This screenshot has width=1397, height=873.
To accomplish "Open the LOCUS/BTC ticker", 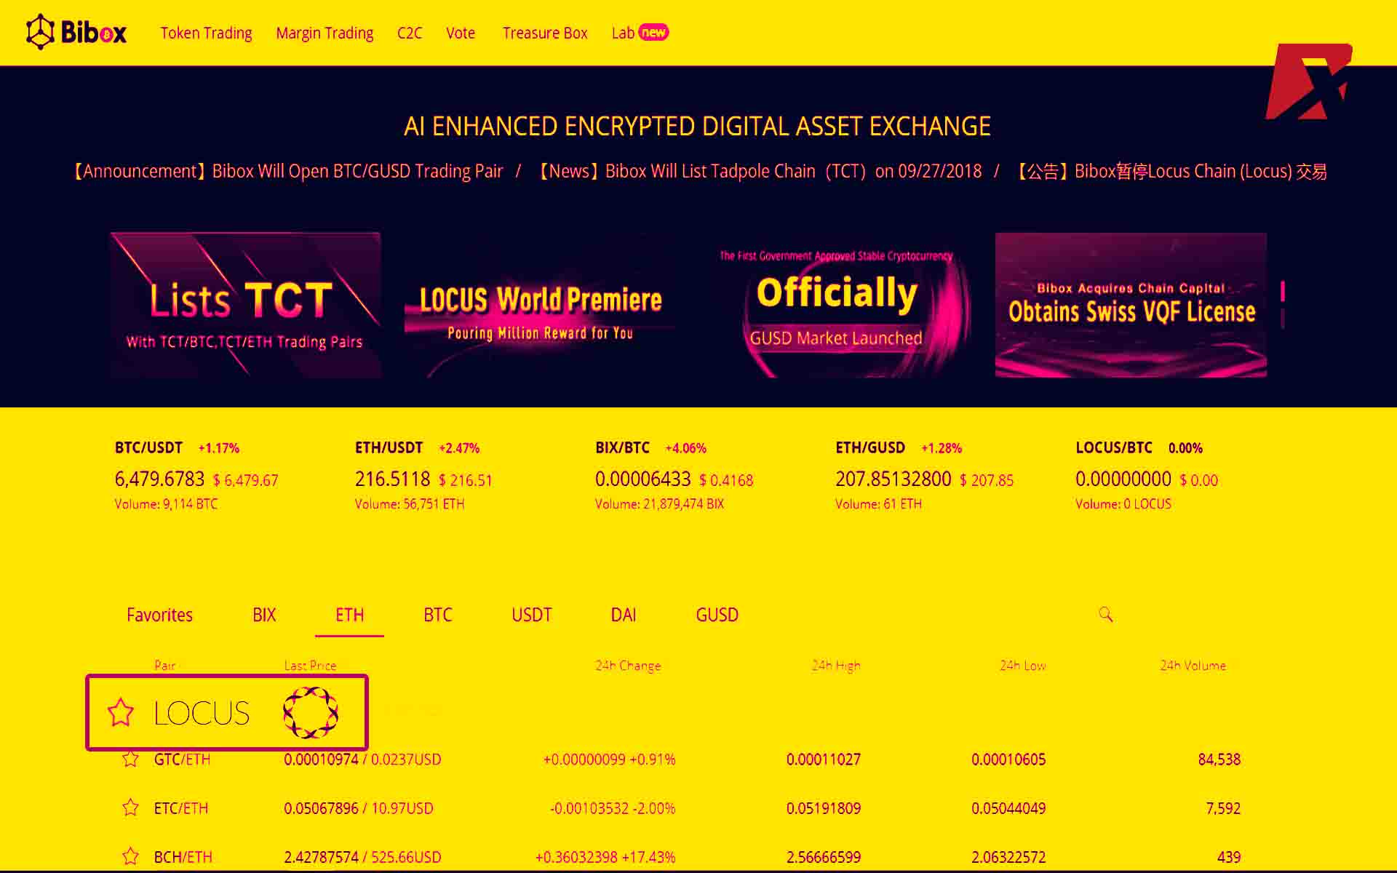I will coord(1147,475).
